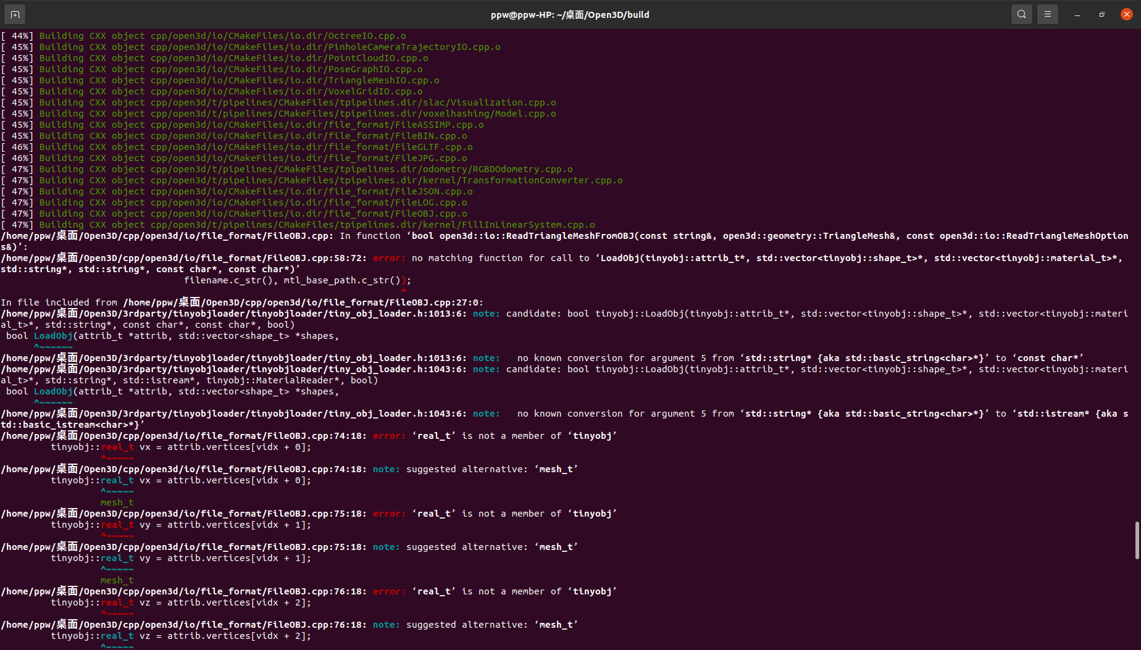
Task: Click the OctreeIO.cpp.o build line
Action: (x=203, y=36)
